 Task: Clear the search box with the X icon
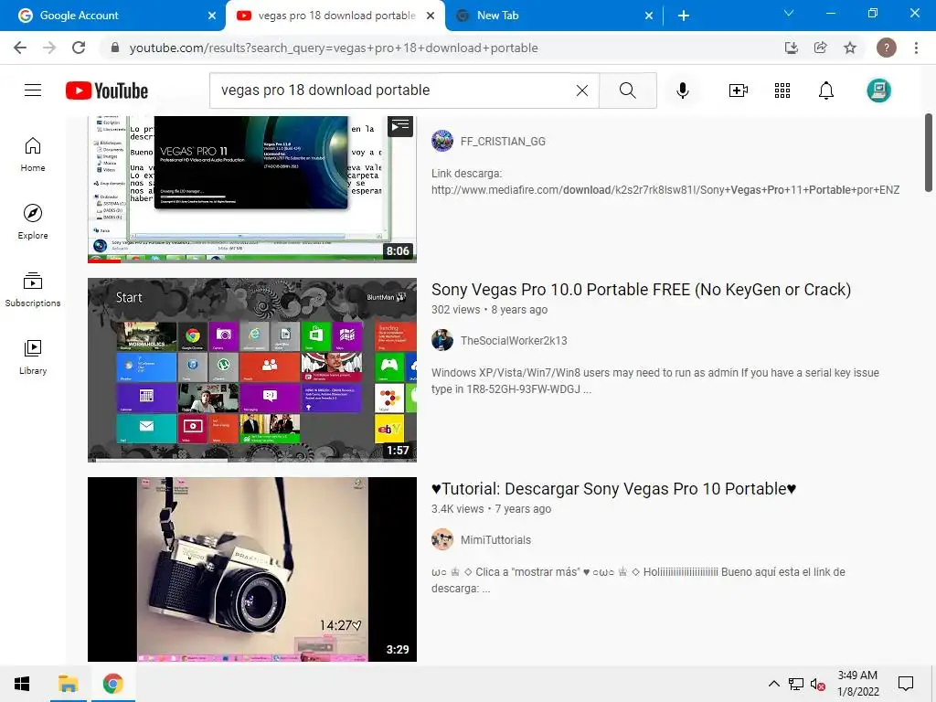tap(582, 90)
